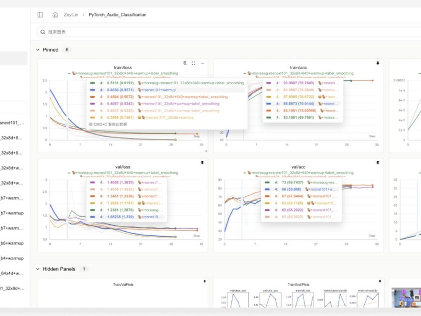This screenshot has width=421, height=316.
Task: Click the magnifier search icon
Action: pyautogui.click(x=43, y=32)
